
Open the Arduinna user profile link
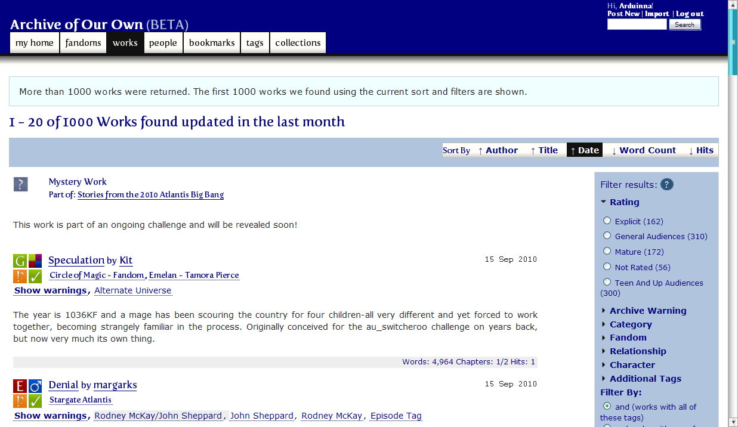(634, 5)
